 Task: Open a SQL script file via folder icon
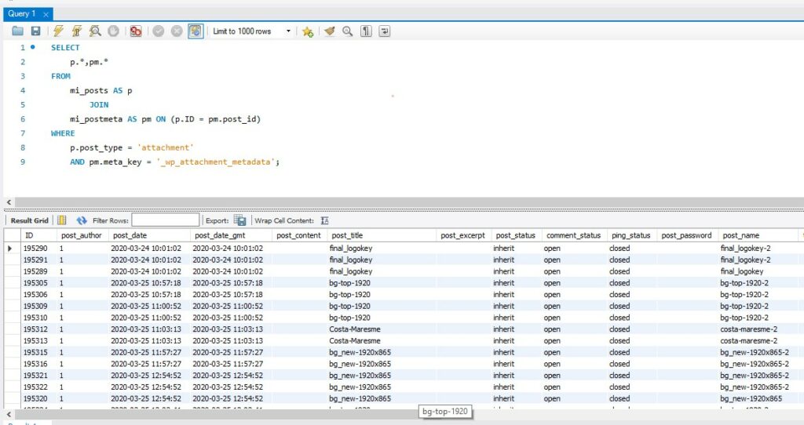[17, 31]
